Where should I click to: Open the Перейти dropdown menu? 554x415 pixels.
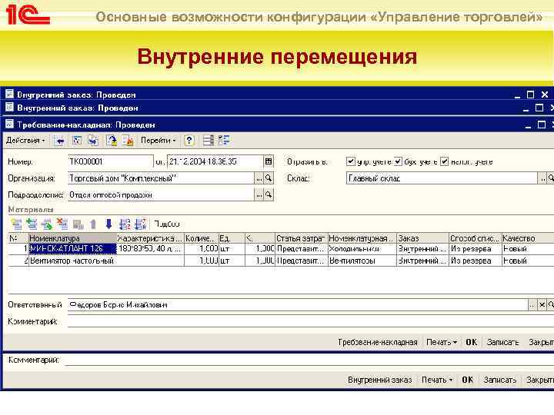click(159, 141)
